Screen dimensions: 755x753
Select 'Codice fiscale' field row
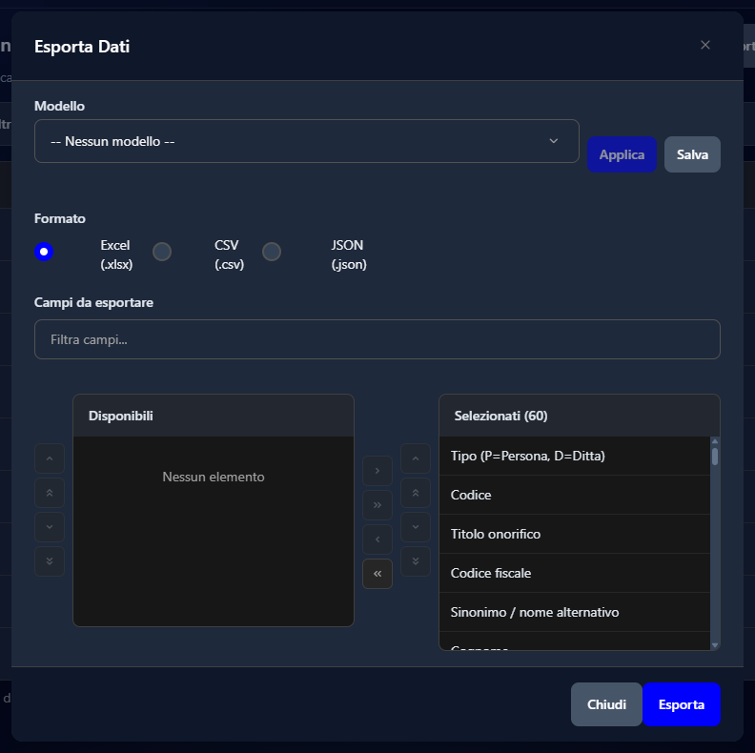(x=575, y=573)
